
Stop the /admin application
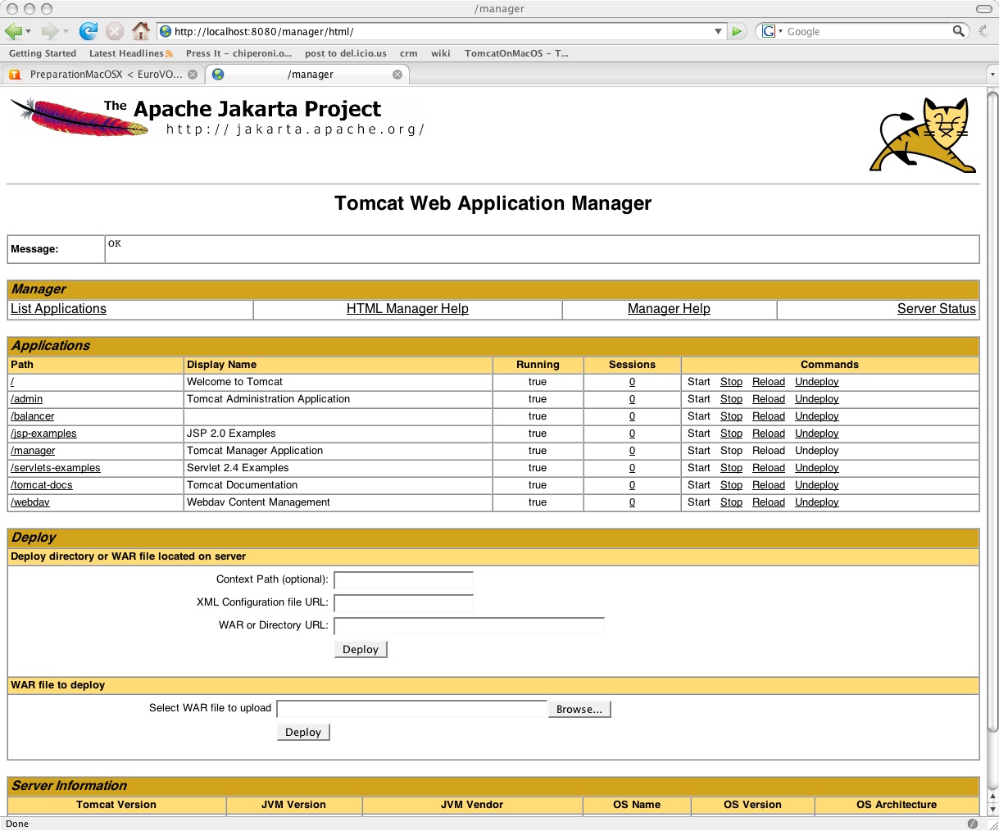pos(731,399)
